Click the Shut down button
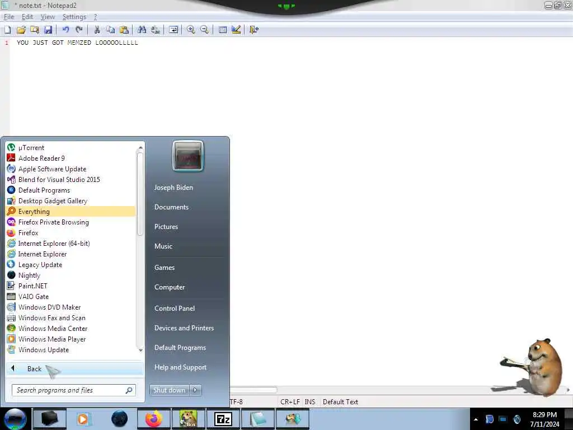Viewport: 573px width, 430px height. click(169, 390)
